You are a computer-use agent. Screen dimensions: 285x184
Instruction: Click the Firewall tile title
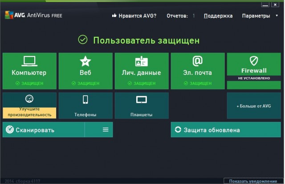(254, 70)
